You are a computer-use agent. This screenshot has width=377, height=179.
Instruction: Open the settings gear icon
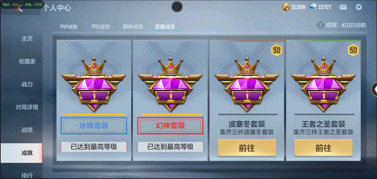tap(359, 7)
